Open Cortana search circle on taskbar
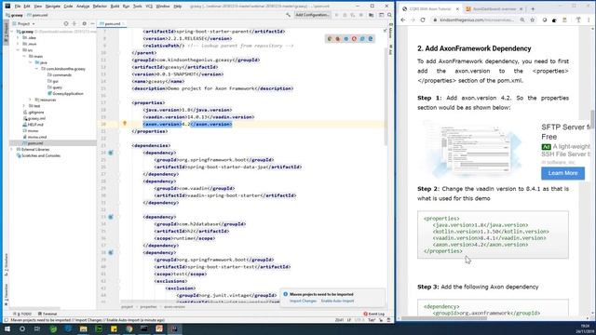 tap(22, 328)
